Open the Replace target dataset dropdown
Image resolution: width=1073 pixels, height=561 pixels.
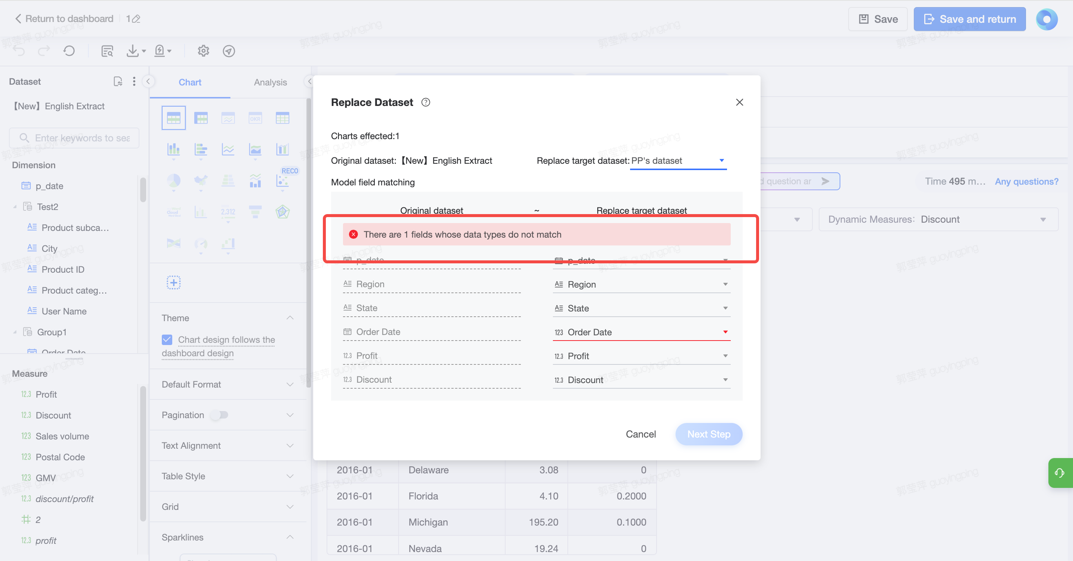click(x=678, y=160)
